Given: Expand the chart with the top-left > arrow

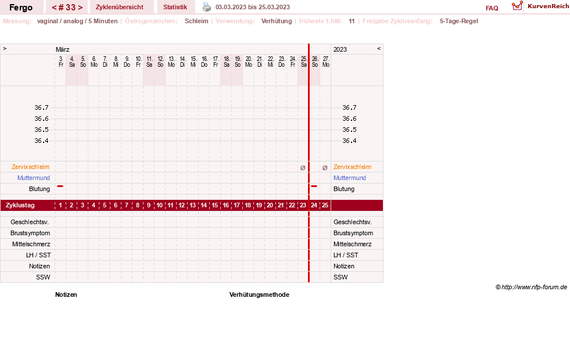Looking at the screenshot, I should tap(5, 48).
